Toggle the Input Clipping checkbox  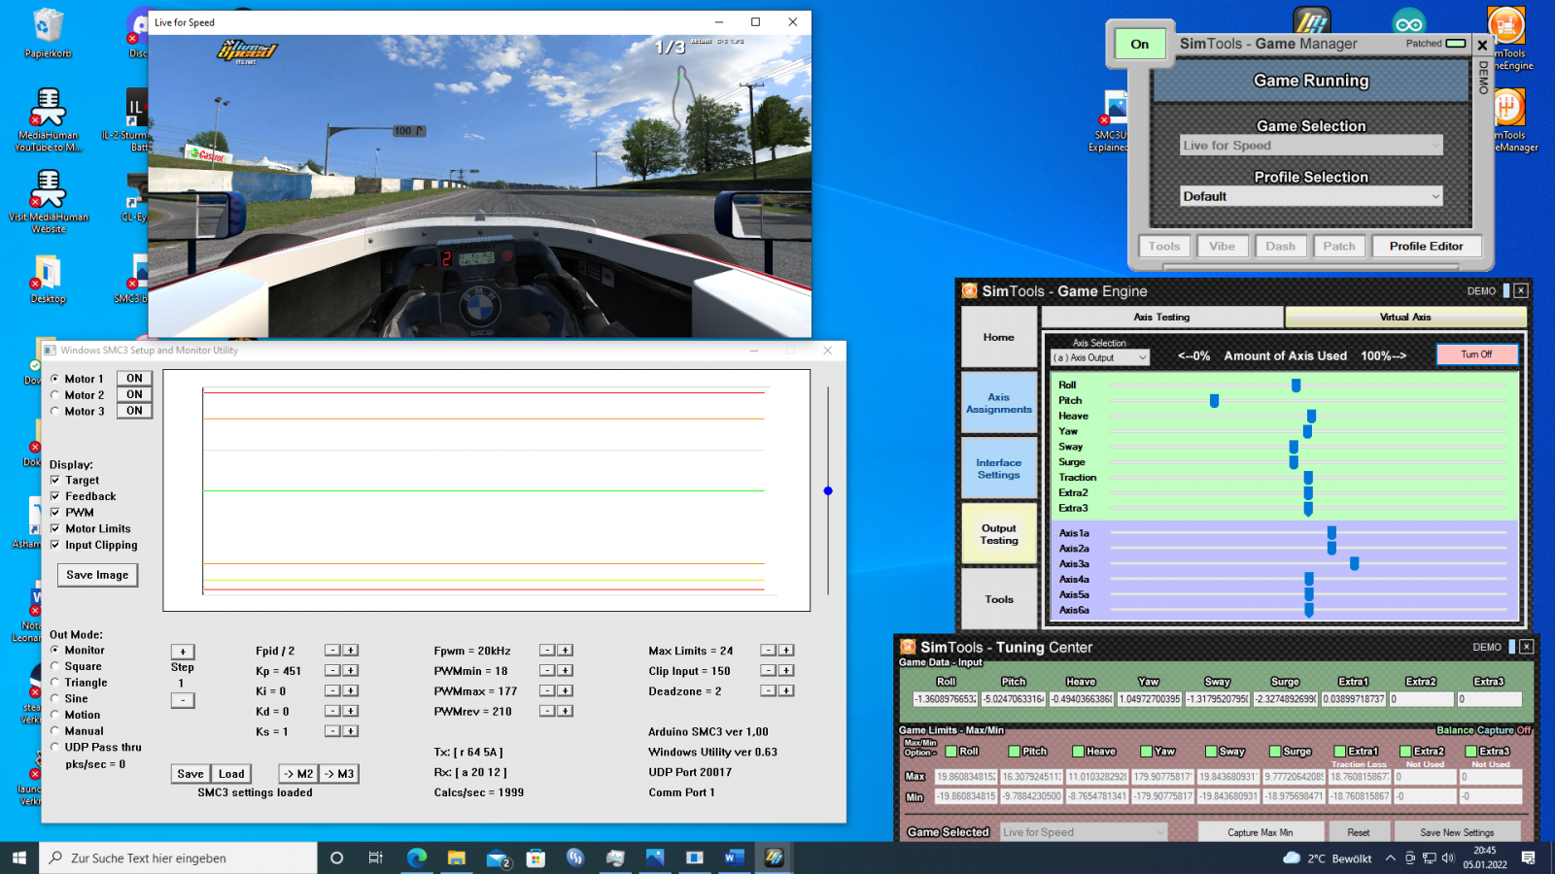click(55, 545)
